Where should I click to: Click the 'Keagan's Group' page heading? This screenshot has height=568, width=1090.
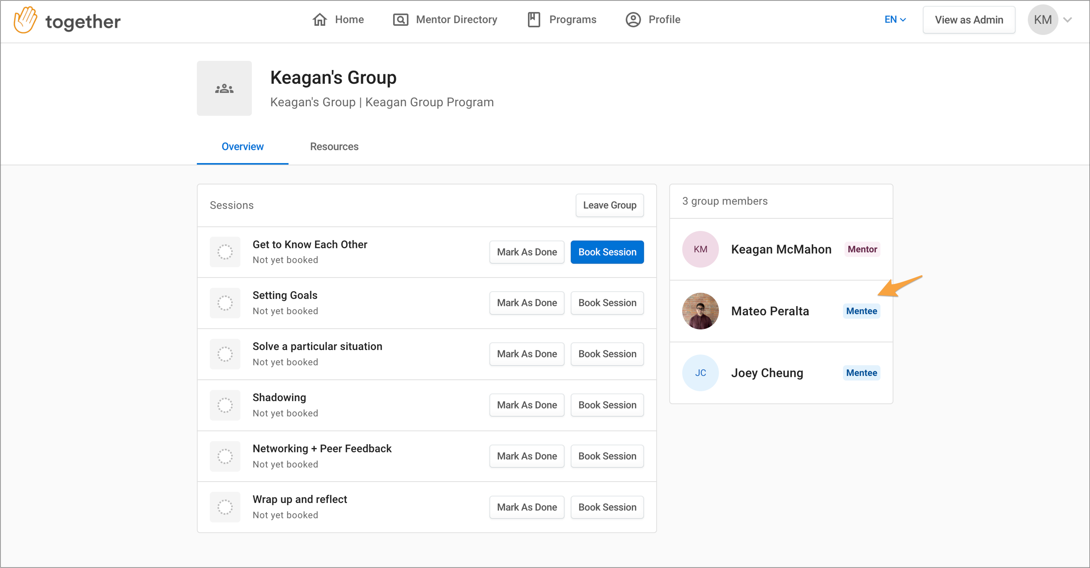333,78
